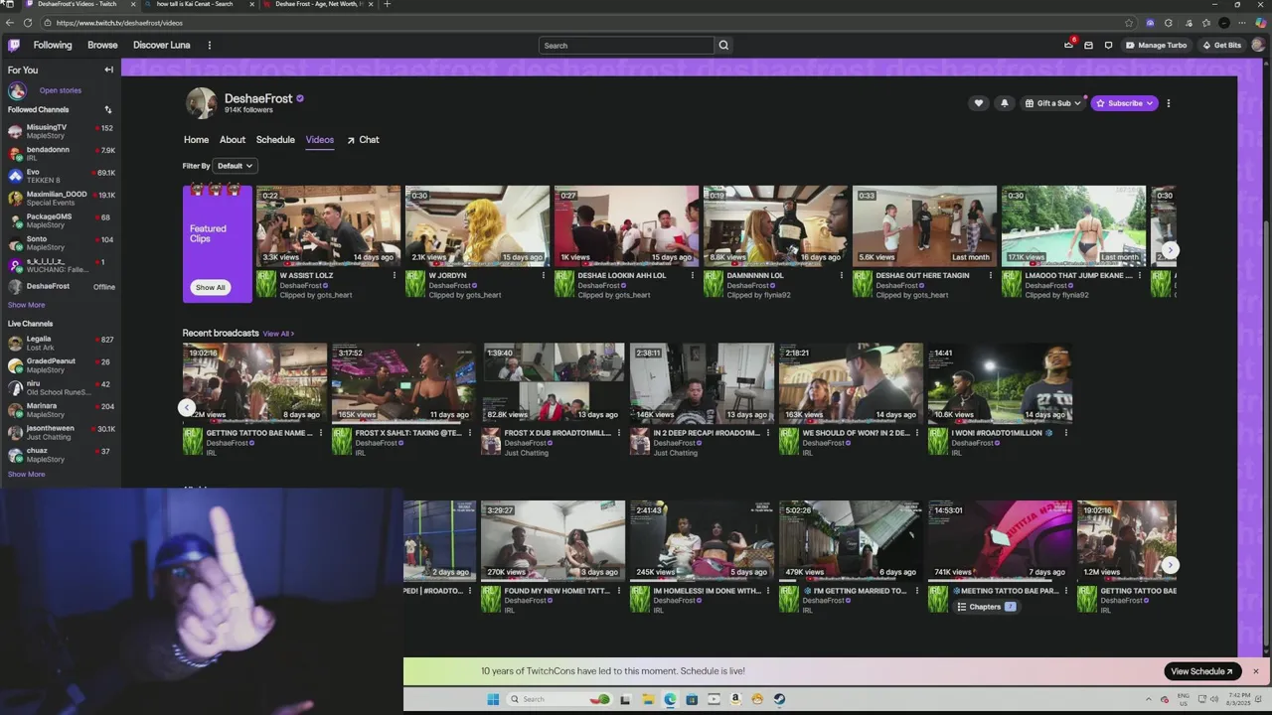Viewport: 1272px width, 715px height.
Task: Show more live channels
Action: 27,474
